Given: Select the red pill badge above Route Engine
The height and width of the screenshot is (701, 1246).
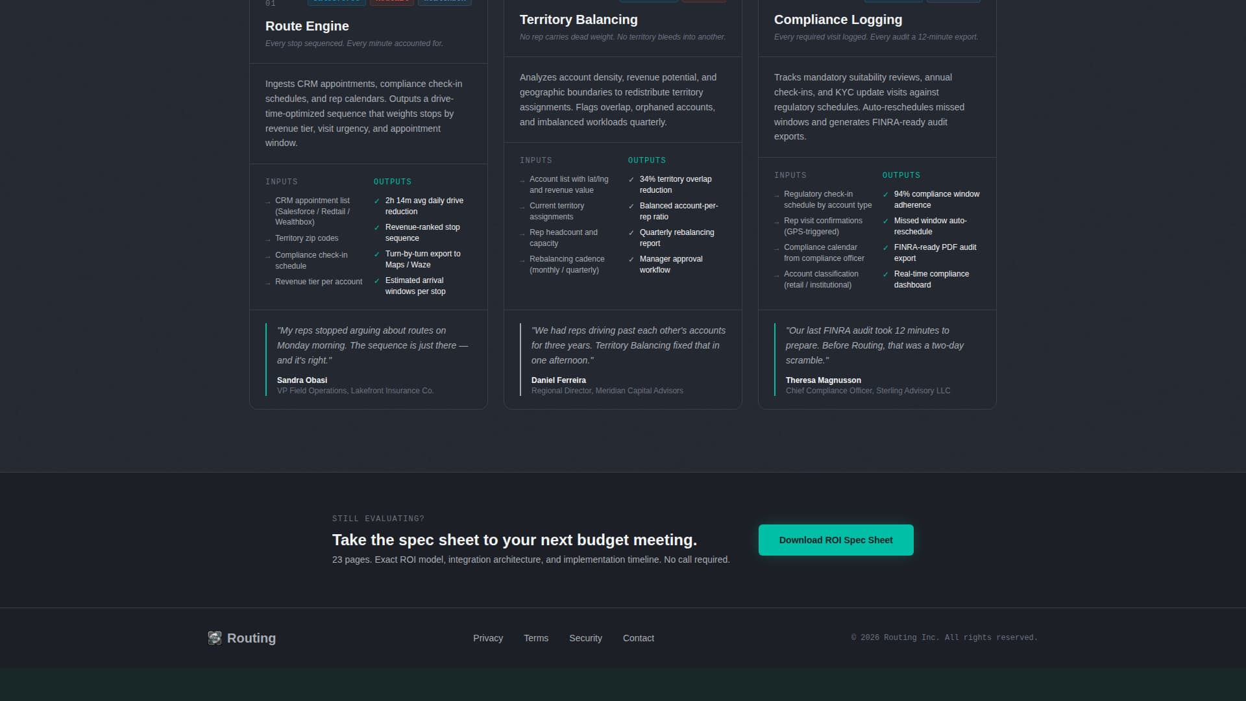Looking at the screenshot, I should point(392,1).
